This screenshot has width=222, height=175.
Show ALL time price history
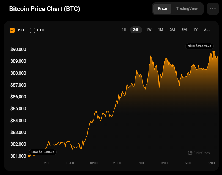click(207, 30)
